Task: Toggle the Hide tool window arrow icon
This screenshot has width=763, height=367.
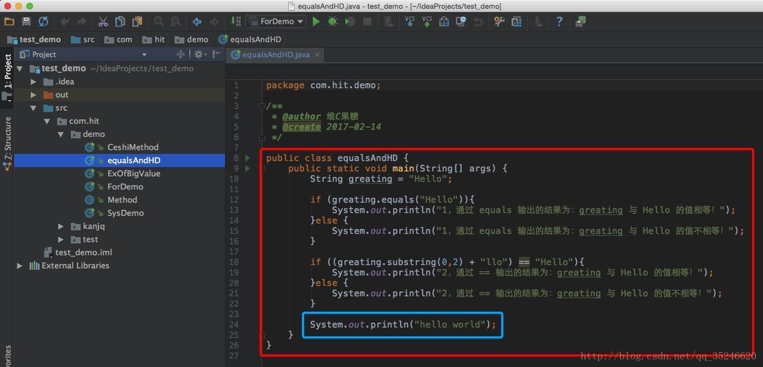Action: [216, 54]
